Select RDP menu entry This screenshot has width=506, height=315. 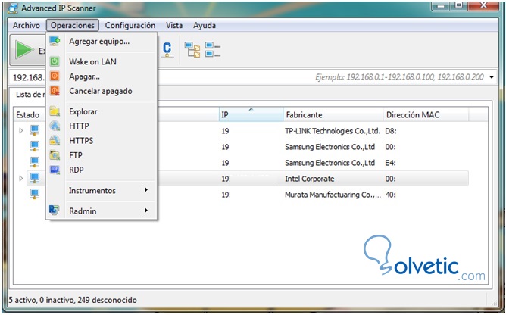[102, 170]
